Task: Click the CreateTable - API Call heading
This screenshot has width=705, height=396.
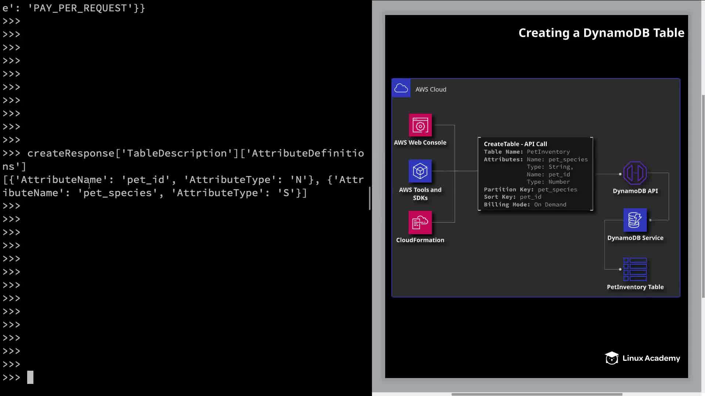Action: pyautogui.click(x=515, y=144)
